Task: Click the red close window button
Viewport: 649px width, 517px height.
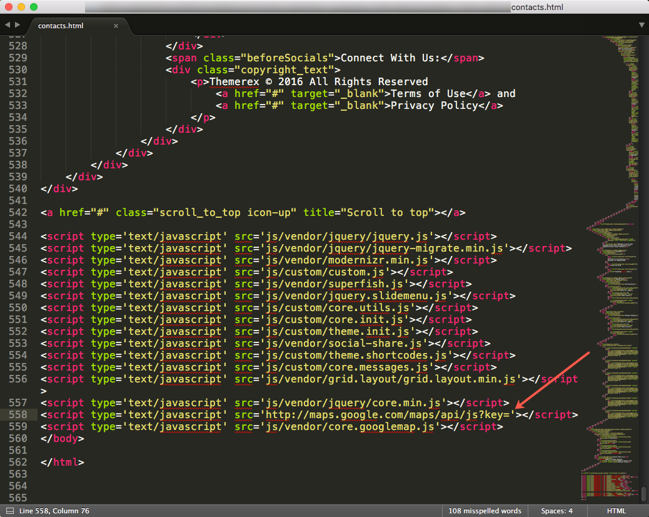Action: click(x=9, y=7)
